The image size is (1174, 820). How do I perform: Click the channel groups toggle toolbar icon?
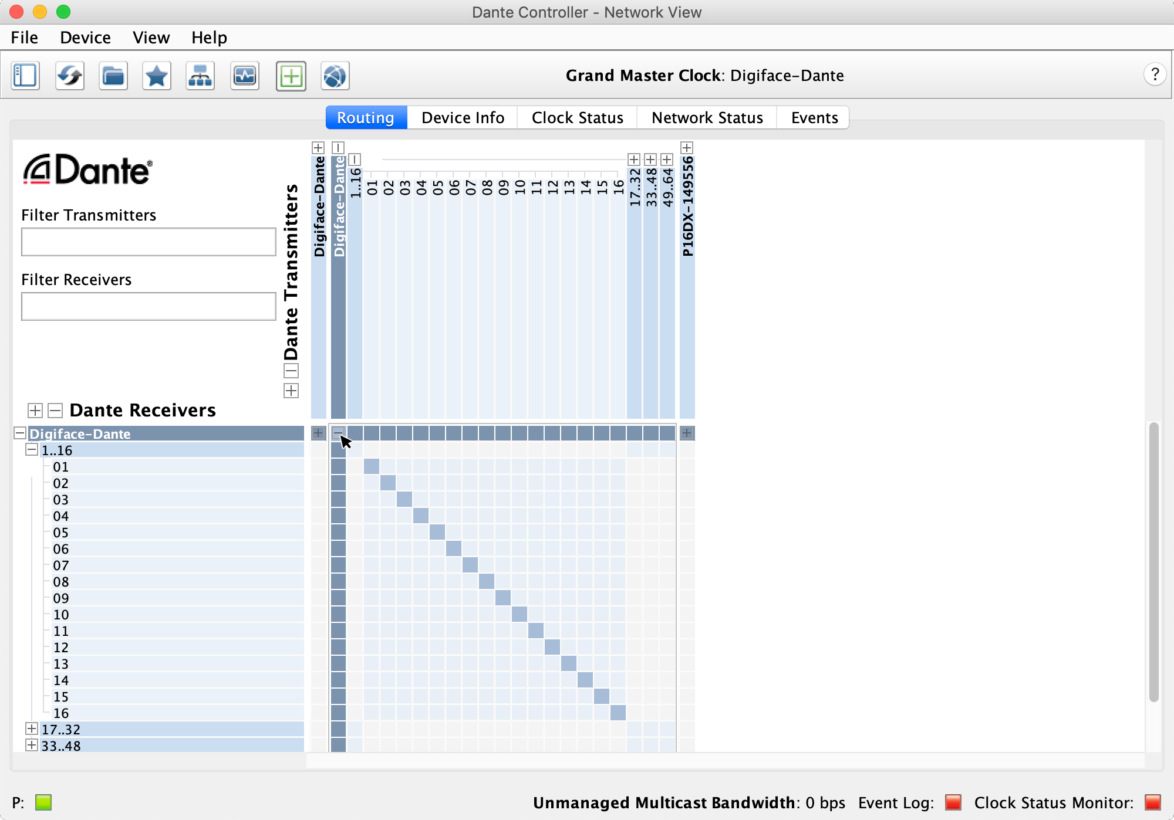click(25, 76)
